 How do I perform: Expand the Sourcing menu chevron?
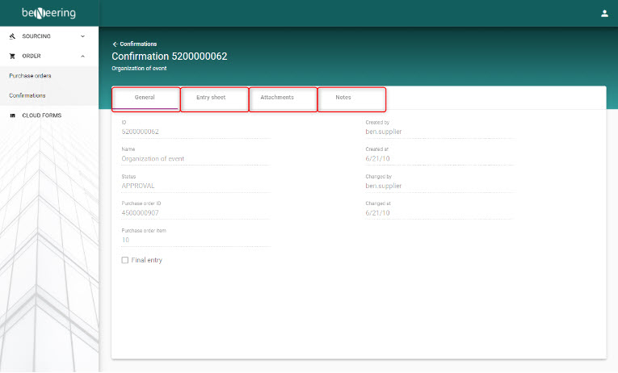[82, 36]
